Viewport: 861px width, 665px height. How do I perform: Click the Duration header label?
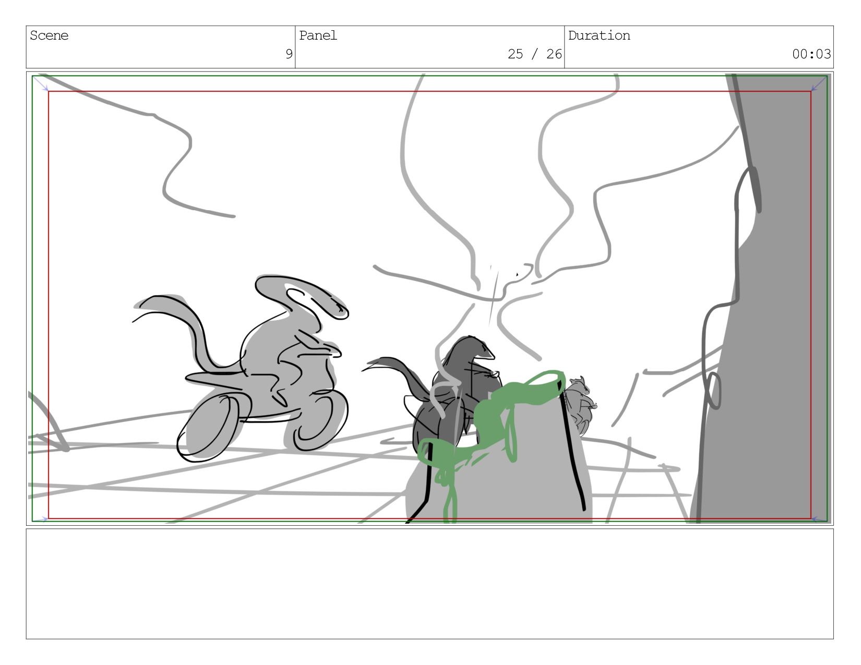coord(599,35)
